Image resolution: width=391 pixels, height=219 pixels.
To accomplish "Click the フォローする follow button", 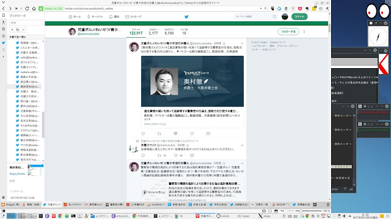I will tap(288, 32).
